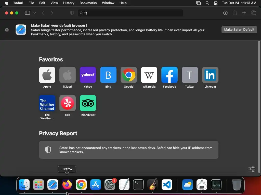Image resolution: width=261 pixels, height=195 pixels.
Task: Open Control Center in menu bar
Action: (216, 3)
